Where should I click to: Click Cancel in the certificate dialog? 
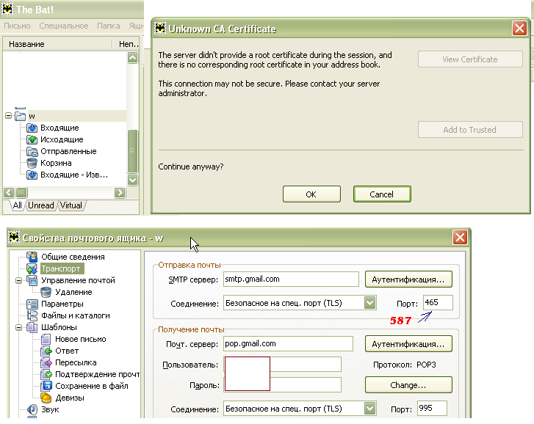(x=382, y=194)
